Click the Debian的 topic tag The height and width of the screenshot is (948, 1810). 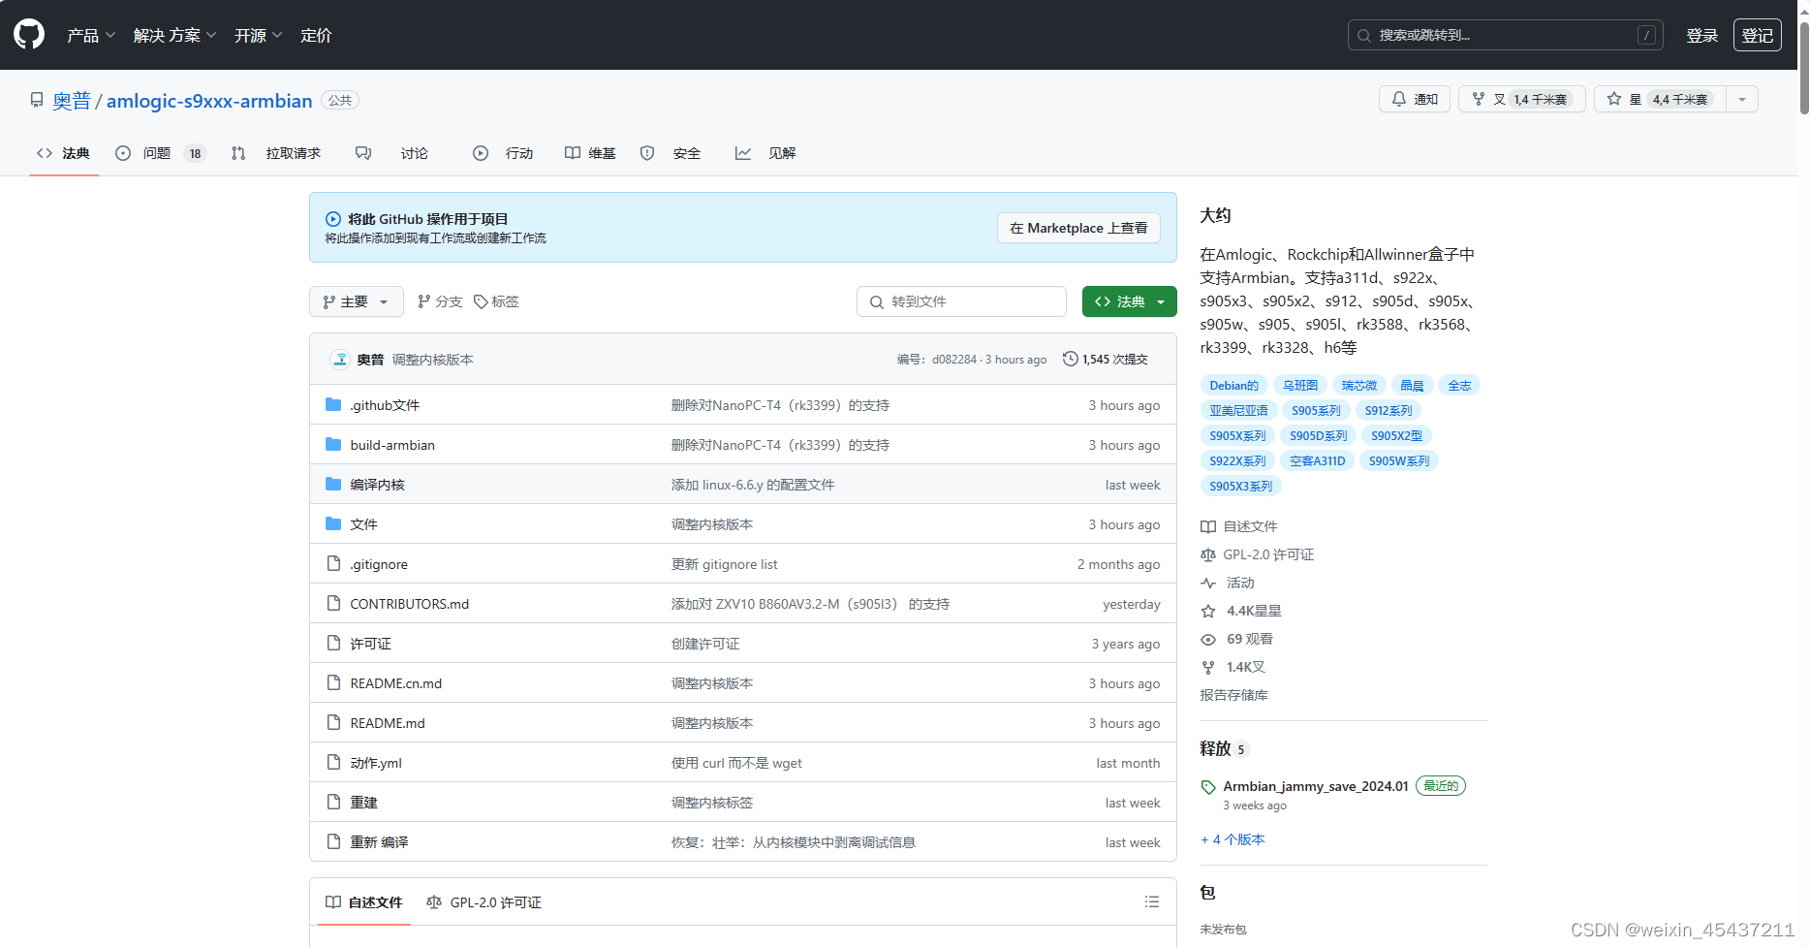click(1233, 386)
